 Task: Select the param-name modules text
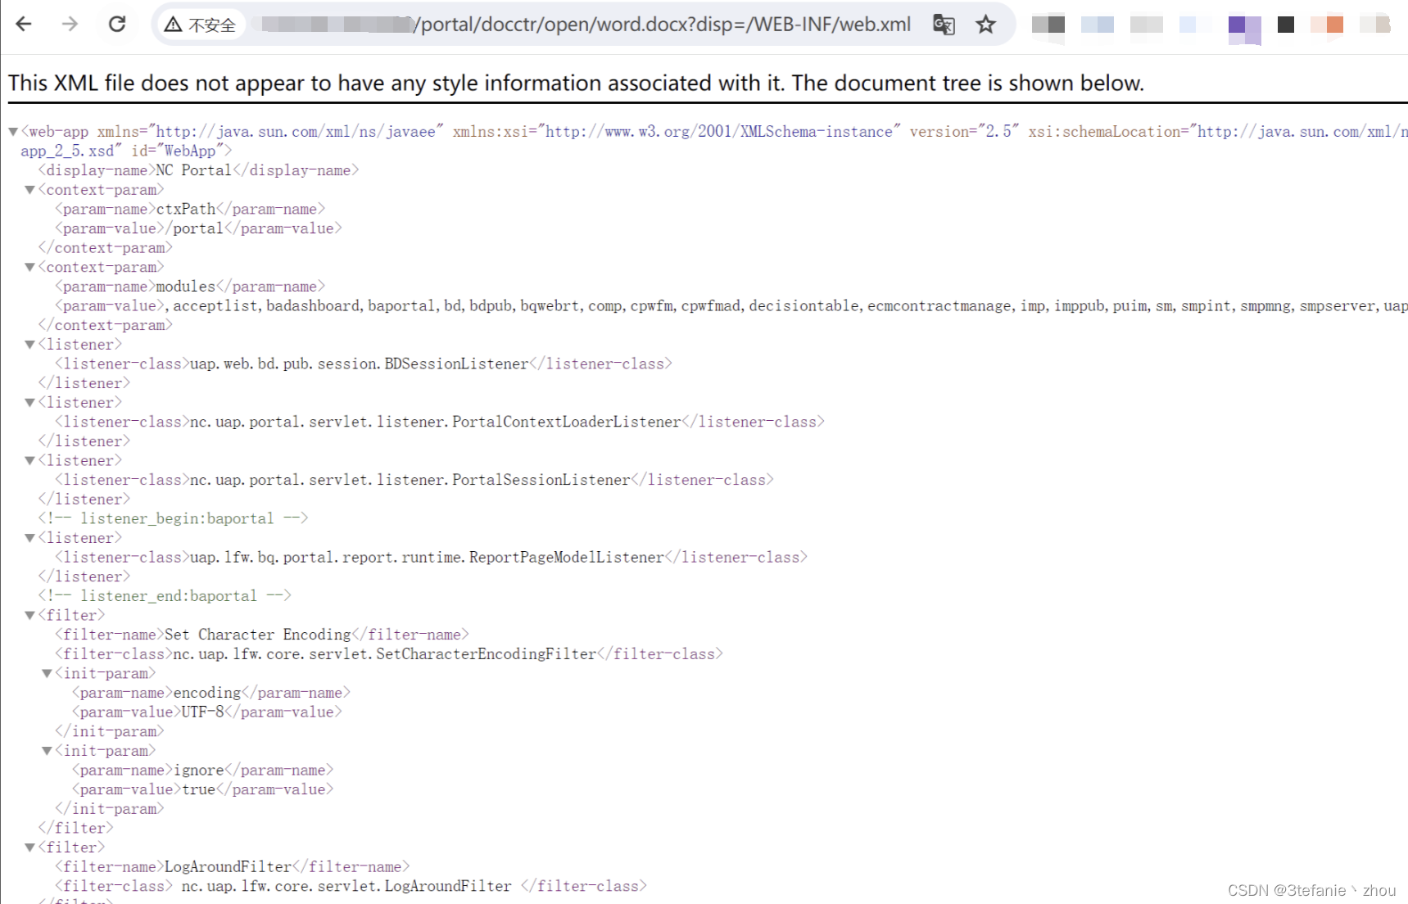[186, 287]
